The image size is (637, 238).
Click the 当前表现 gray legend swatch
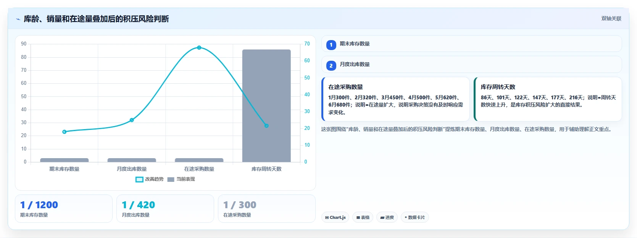[171, 180]
